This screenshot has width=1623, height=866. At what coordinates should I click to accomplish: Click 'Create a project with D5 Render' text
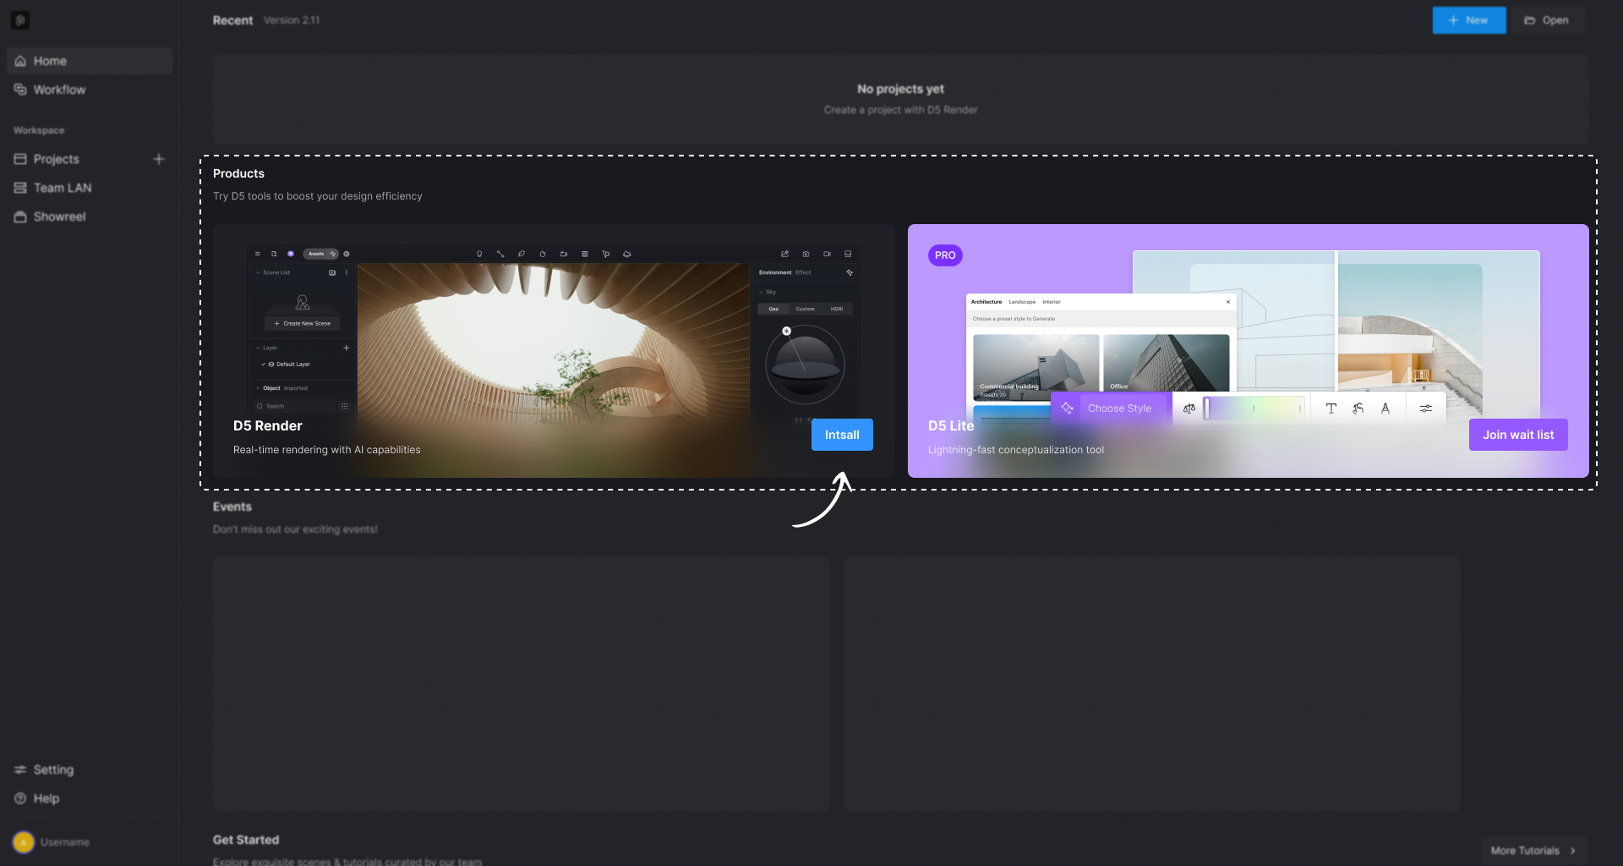point(900,110)
